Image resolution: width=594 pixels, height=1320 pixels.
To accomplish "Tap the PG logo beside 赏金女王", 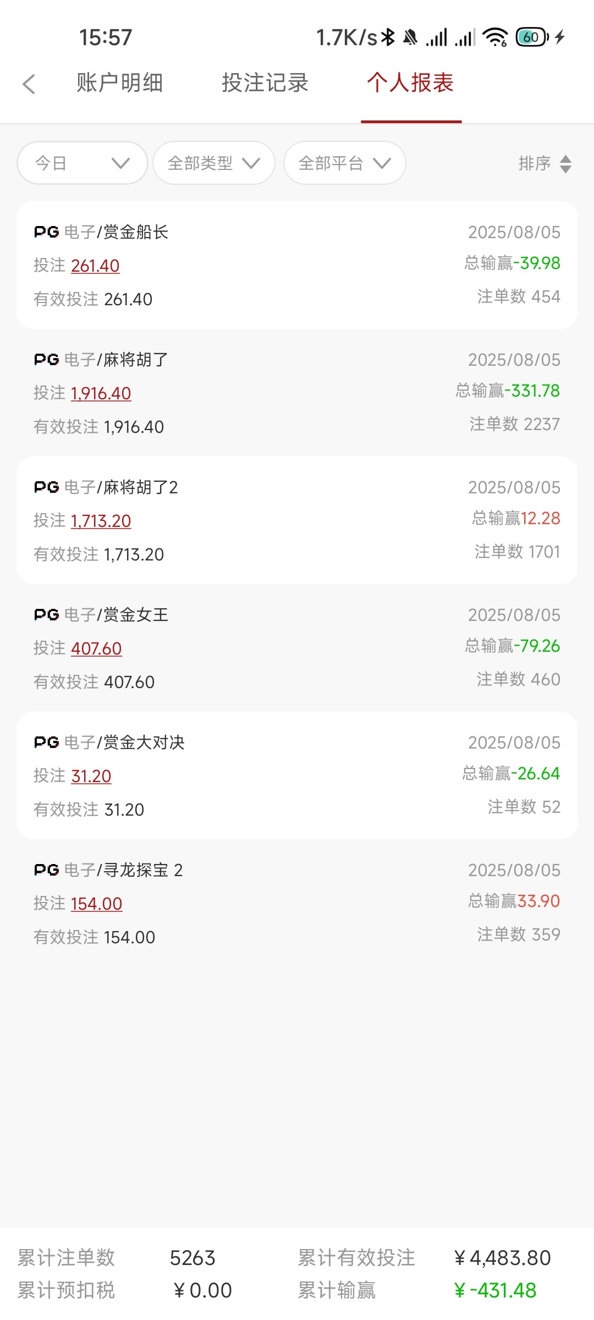I will click(47, 615).
